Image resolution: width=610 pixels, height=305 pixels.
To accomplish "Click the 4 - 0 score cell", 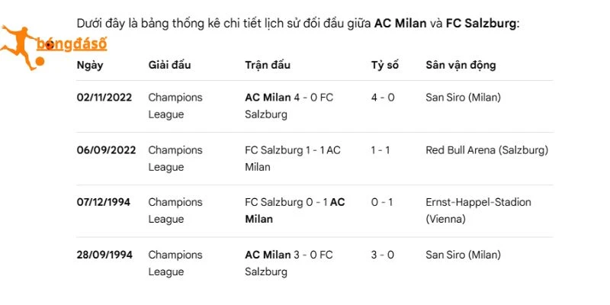I will pos(383,98).
